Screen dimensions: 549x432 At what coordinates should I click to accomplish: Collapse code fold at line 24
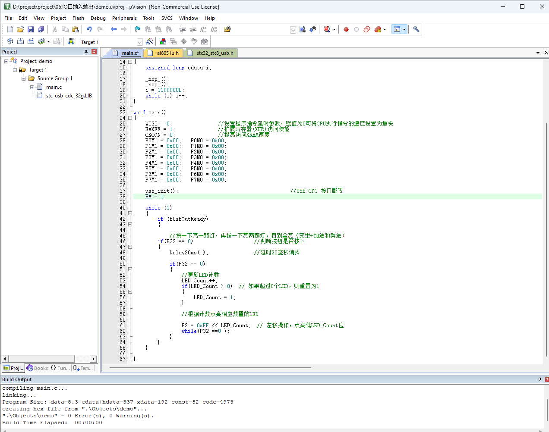coord(130,118)
